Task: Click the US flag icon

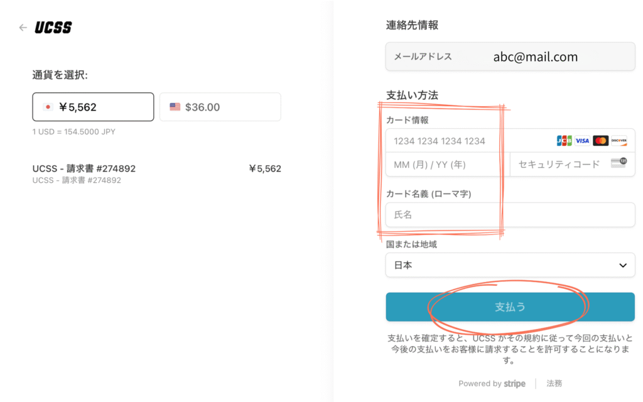Action: click(175, 107)
